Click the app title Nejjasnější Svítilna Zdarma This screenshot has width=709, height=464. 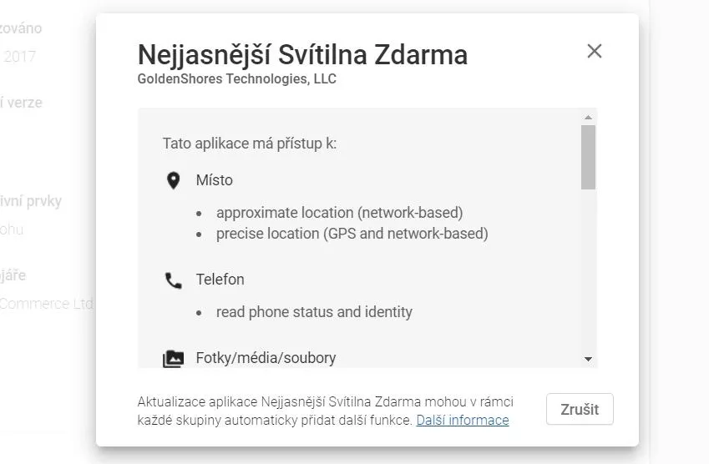[x=302, y=55]
